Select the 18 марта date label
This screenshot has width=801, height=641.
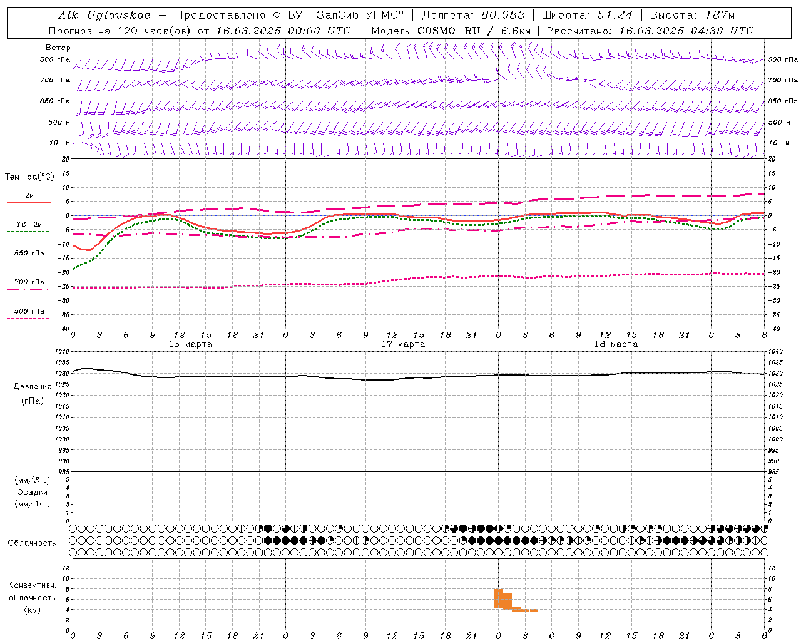[x=616, y=344]
